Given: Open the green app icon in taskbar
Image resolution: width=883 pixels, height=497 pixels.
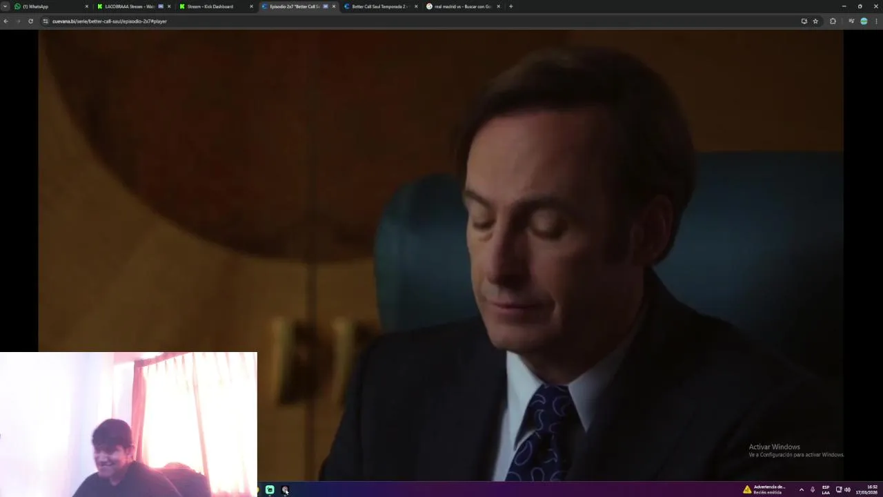Looking at the screenshot, I should coord(270,489).
